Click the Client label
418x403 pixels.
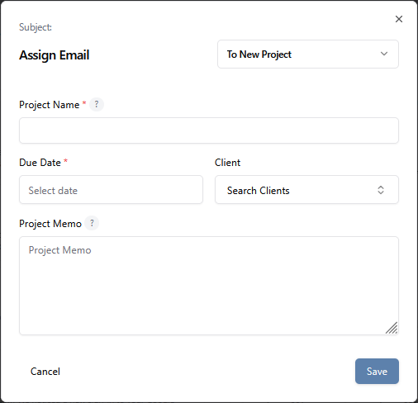[227, 163]
